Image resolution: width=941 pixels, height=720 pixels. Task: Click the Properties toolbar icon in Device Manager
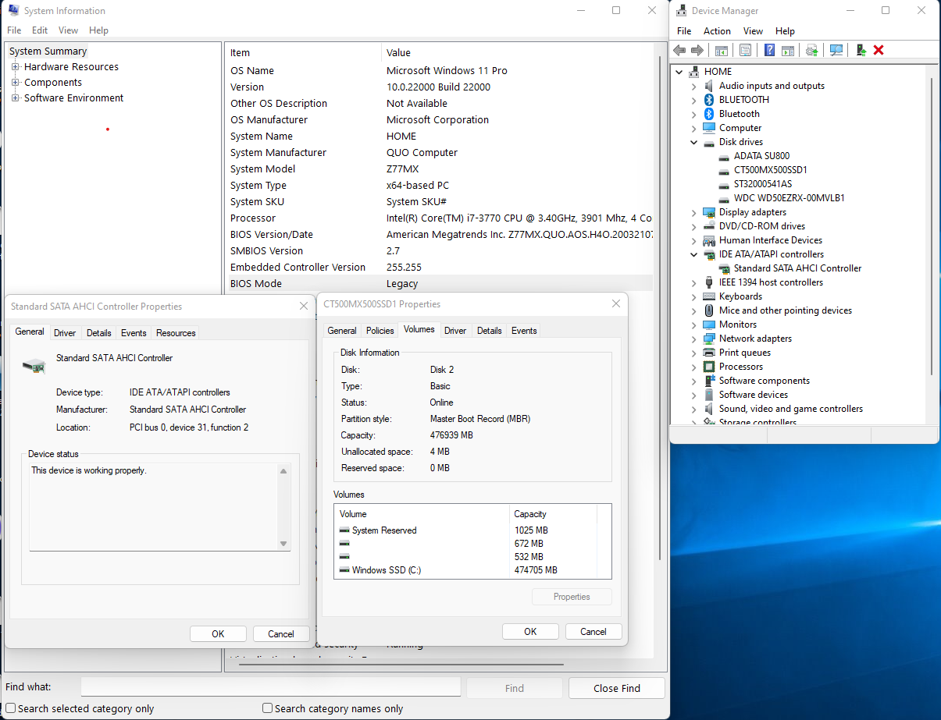[x=745, y=50]
